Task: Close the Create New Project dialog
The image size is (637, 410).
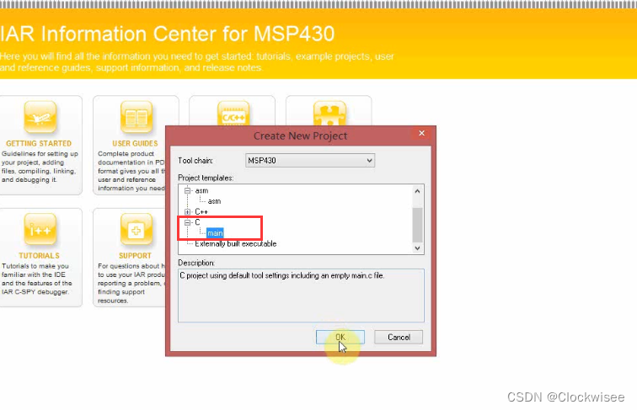Action: (x=421, y=133)
